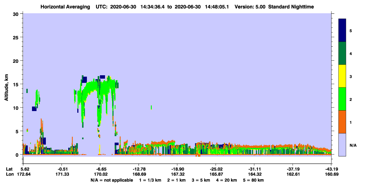Click the "2 = 1 km" legend entry

(176, 180)
